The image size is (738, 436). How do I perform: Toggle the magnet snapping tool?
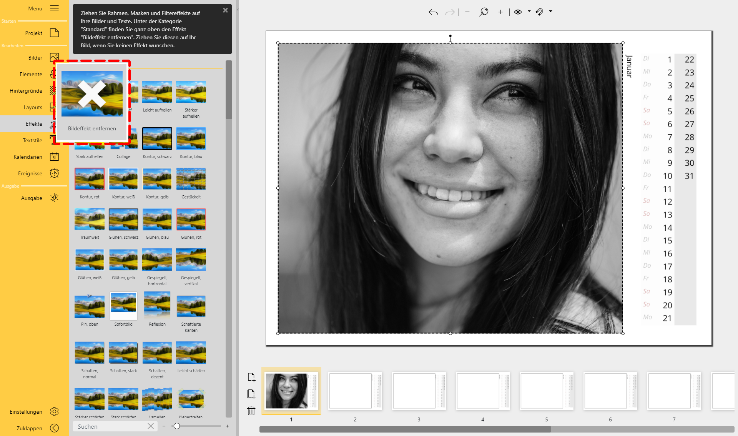pyautogui.click(x=539, y=12)
